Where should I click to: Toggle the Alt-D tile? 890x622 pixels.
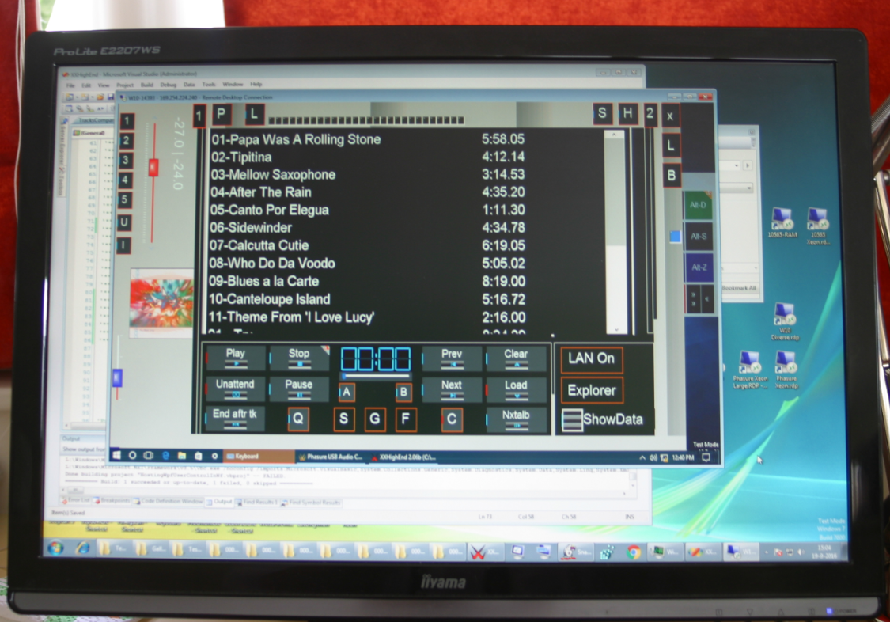[698, 205]
